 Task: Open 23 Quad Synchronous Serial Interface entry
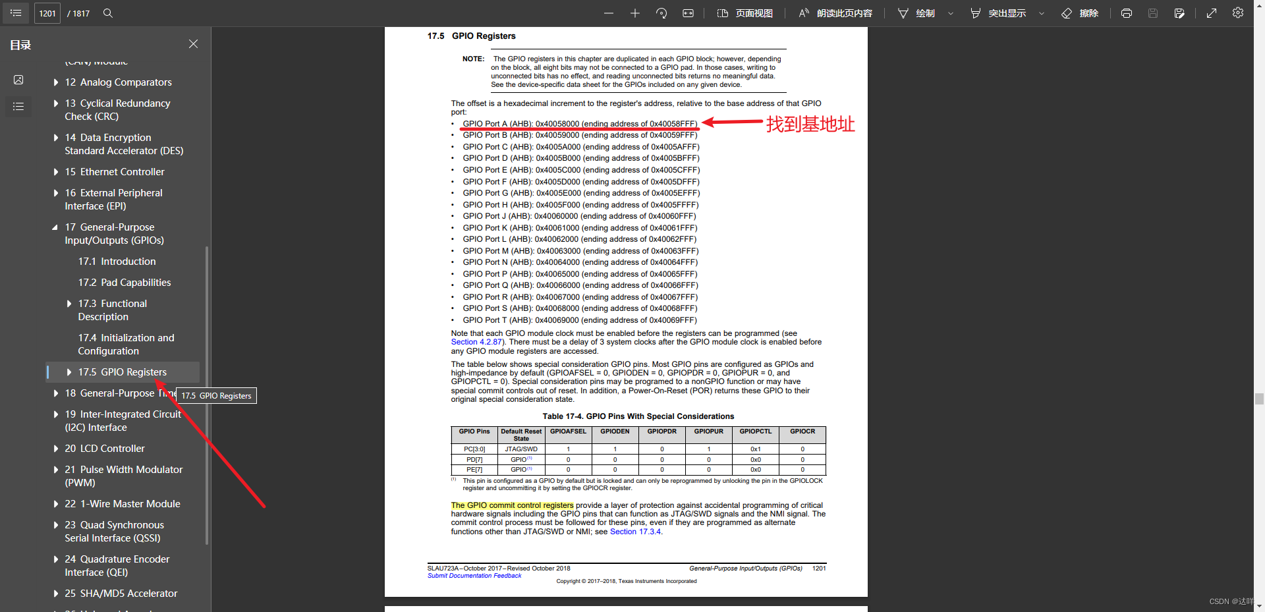115,532
